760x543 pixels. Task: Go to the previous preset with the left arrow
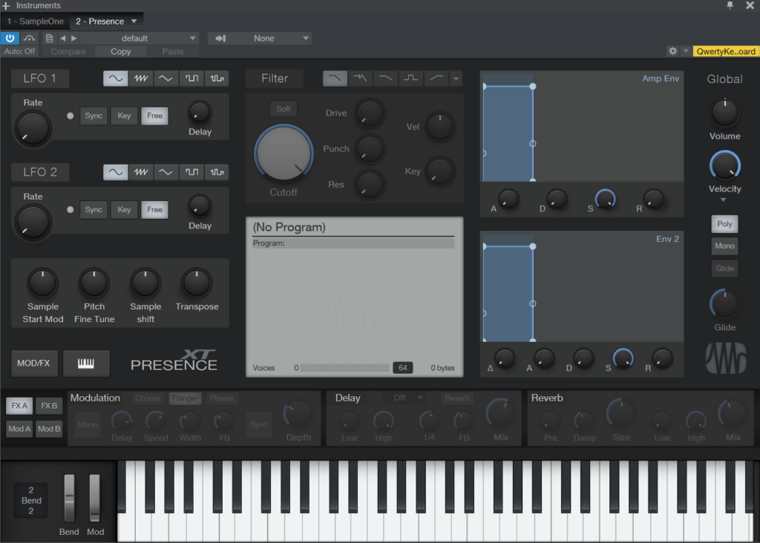[x=63, y=39]
